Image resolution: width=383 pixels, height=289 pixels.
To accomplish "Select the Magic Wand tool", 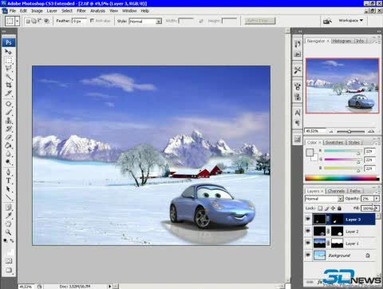I will [x=9, y=77].
